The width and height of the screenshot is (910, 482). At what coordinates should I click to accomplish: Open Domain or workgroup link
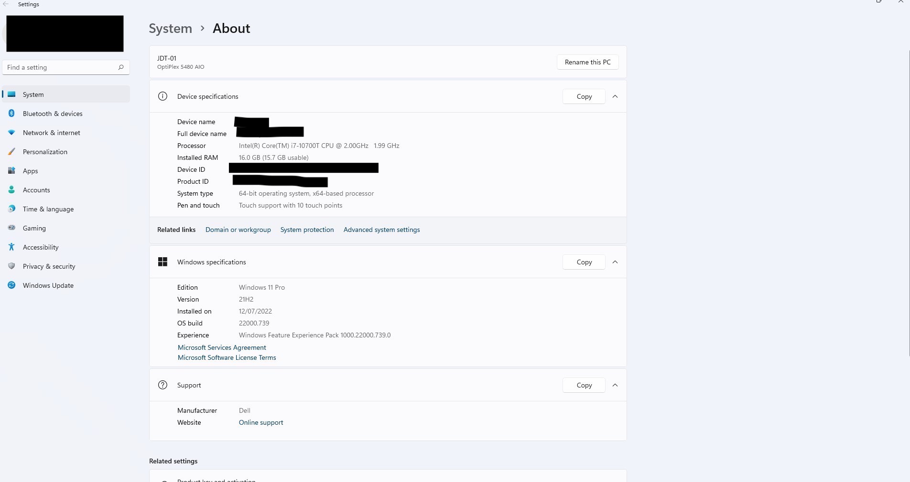[238, 230]
